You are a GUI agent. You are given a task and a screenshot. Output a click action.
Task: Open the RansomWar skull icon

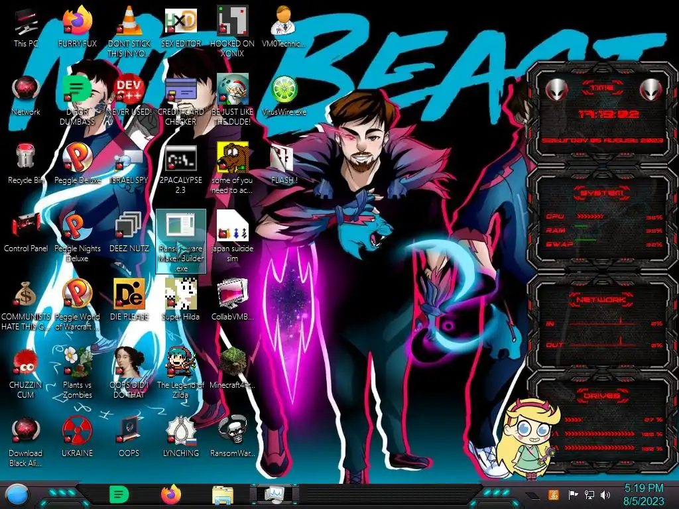pyautogui.click(x=233, y=431)
